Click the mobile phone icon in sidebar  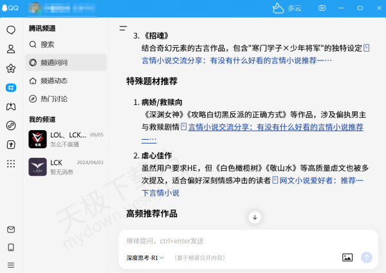[11, 247]
